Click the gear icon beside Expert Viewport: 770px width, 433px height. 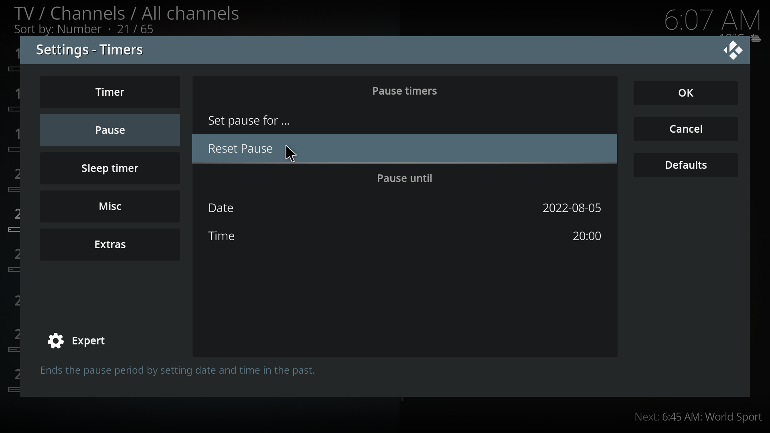56,341
